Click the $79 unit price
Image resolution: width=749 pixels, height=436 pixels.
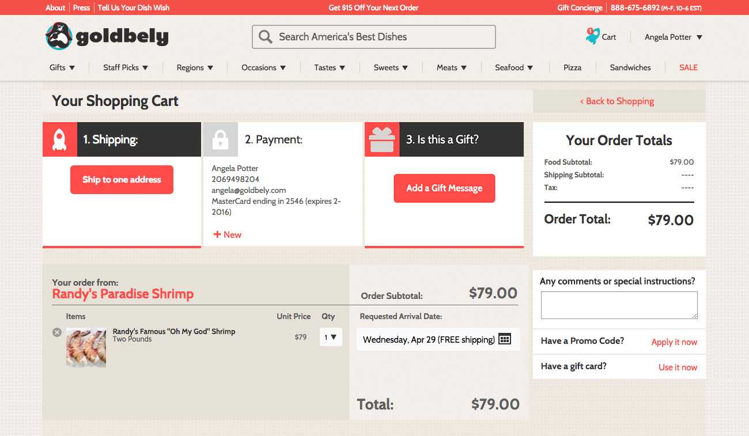[301, 337]
